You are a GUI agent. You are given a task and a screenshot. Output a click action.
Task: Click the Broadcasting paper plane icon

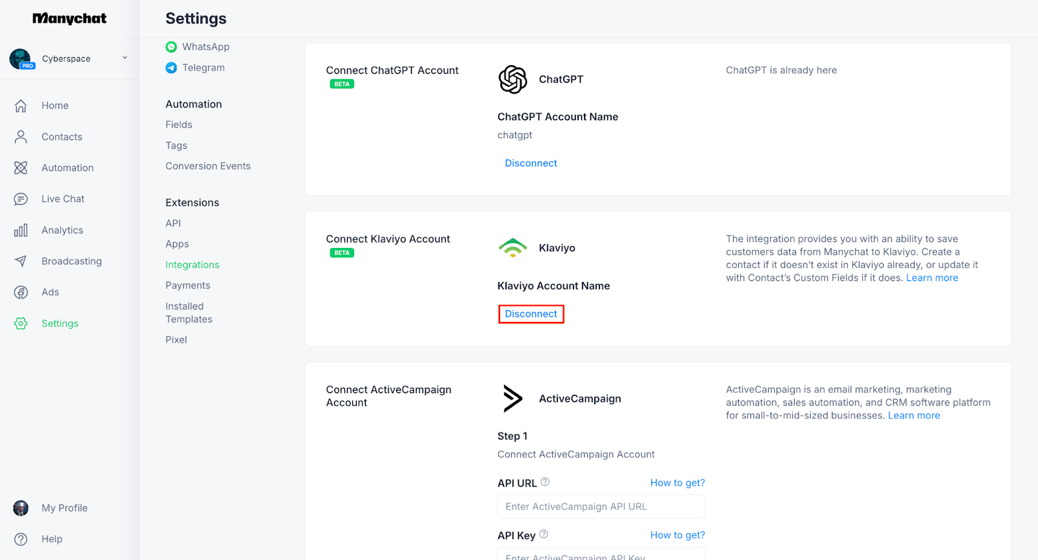[21, 262]
